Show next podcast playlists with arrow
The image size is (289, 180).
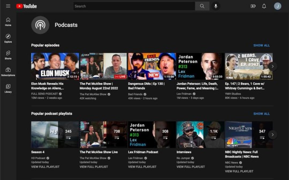273,135
